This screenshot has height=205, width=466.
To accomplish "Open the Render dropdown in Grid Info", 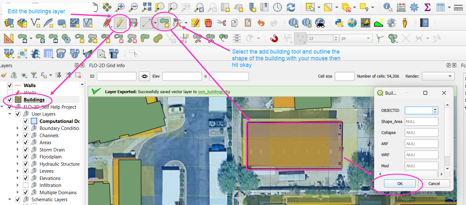I will [x=438, y=76].
